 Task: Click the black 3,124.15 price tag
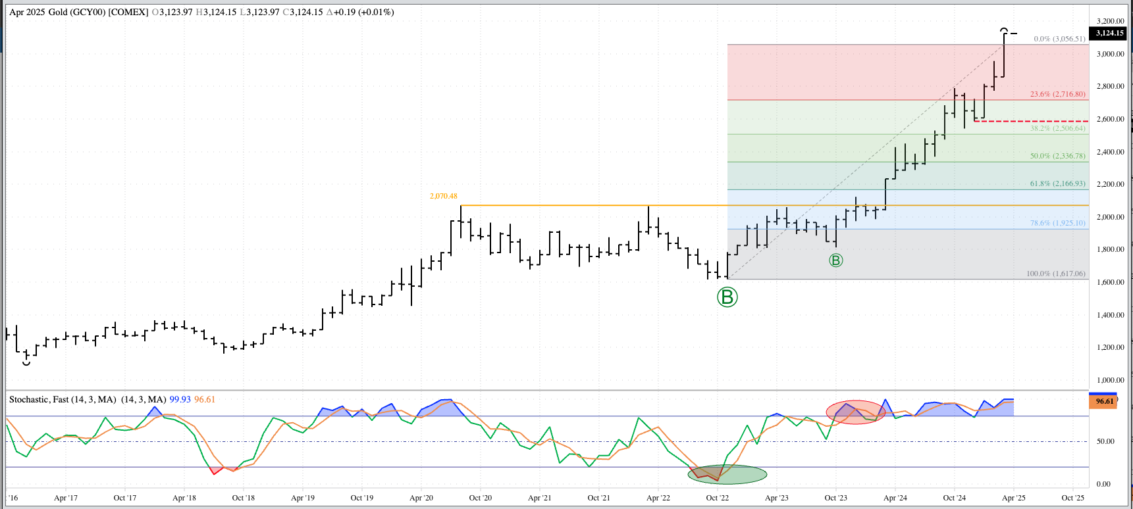pyautogui.click(x=1109, y=33)
